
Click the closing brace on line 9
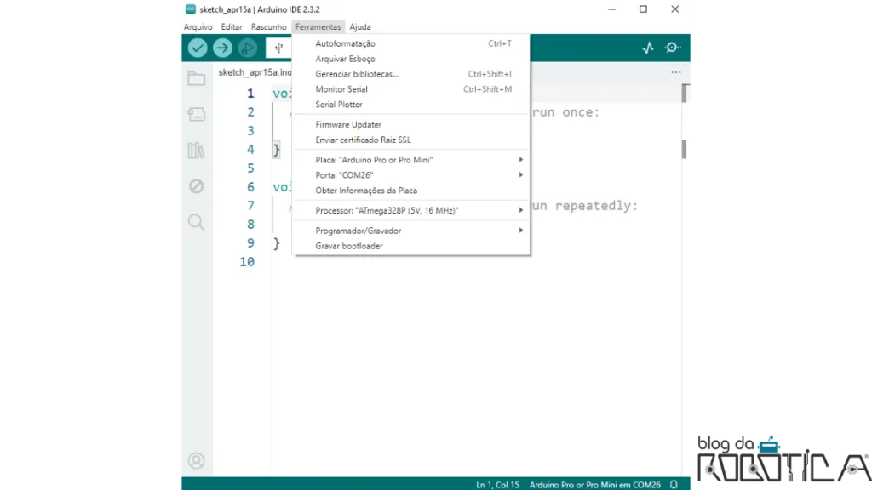tap(277, 243)
